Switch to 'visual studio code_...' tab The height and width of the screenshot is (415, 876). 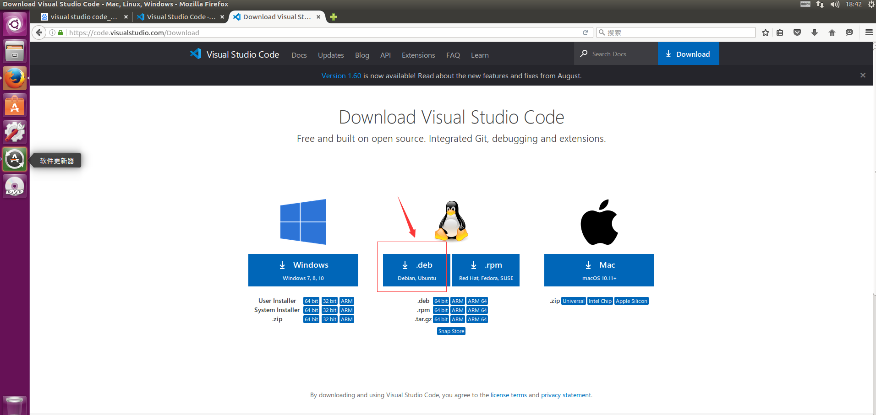[84, 17]
